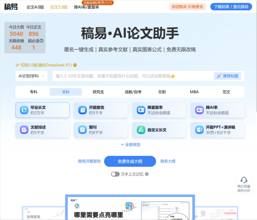
Task: Click the magic wand icon in 推荐标题
Action: click(219, 76)
